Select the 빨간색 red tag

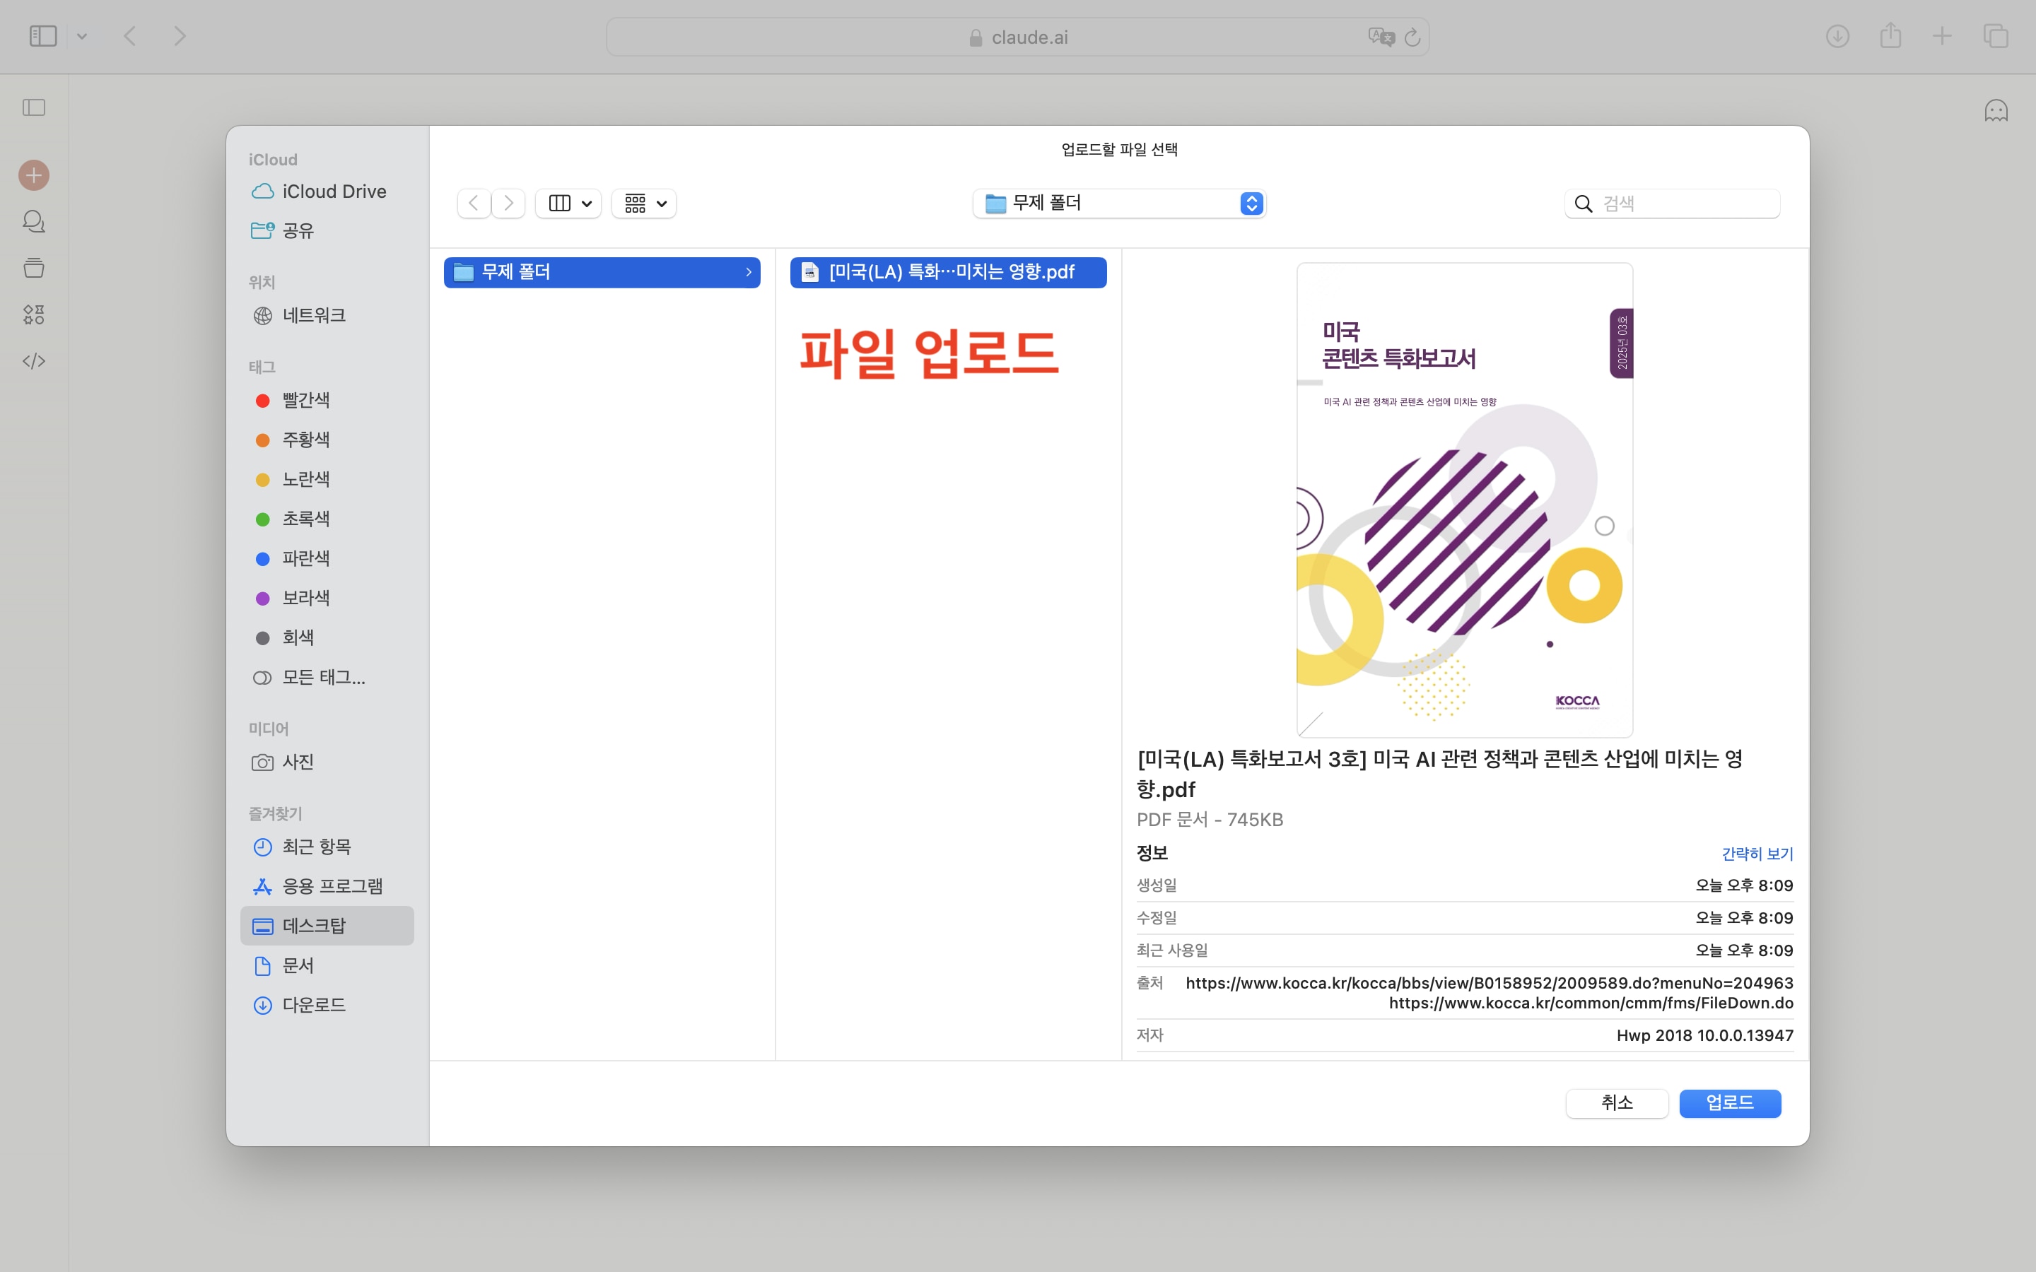tap(305, 401)
